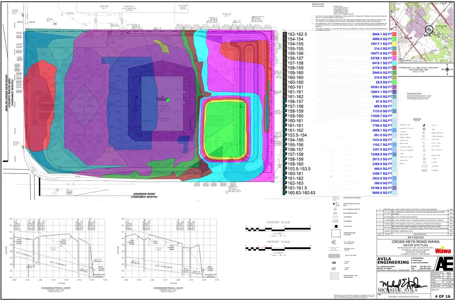
Task: Click the E icon on the 9384.5 SQ FT row
Action: tap(285, 96)
